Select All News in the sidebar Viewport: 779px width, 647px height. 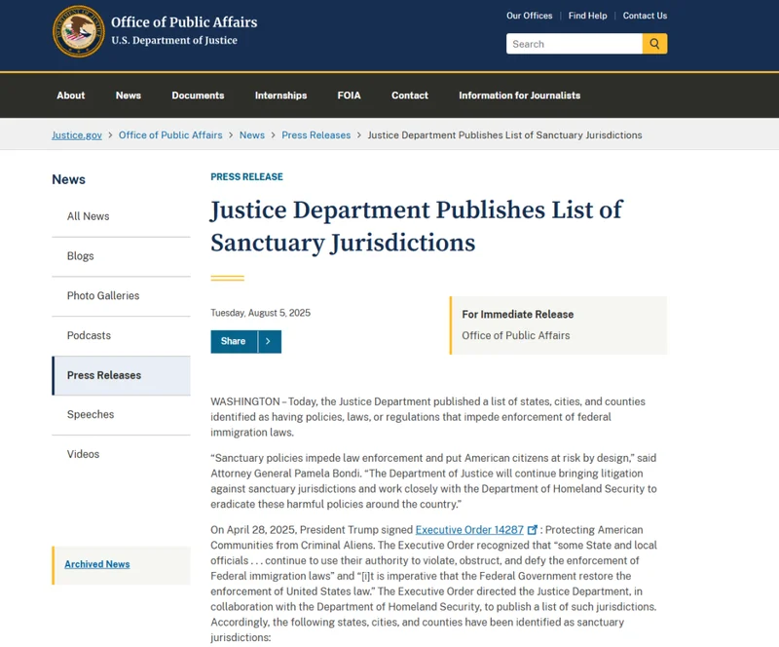(89, 216)
